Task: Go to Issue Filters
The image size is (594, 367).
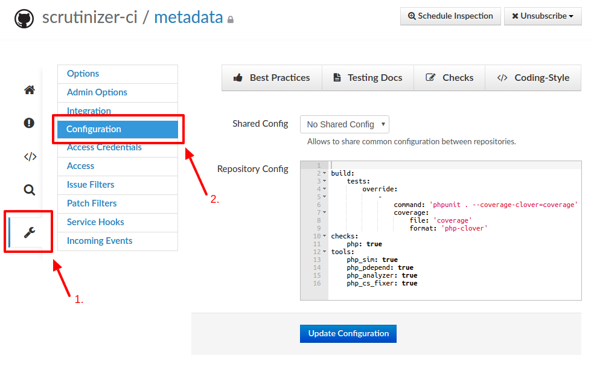Action: point(118,185)
